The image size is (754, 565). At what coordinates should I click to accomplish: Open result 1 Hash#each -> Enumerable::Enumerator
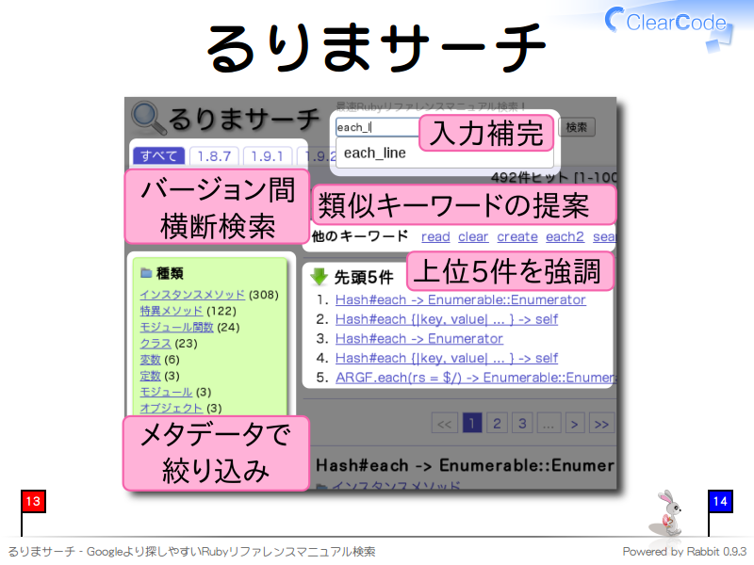tap(460, 299)
